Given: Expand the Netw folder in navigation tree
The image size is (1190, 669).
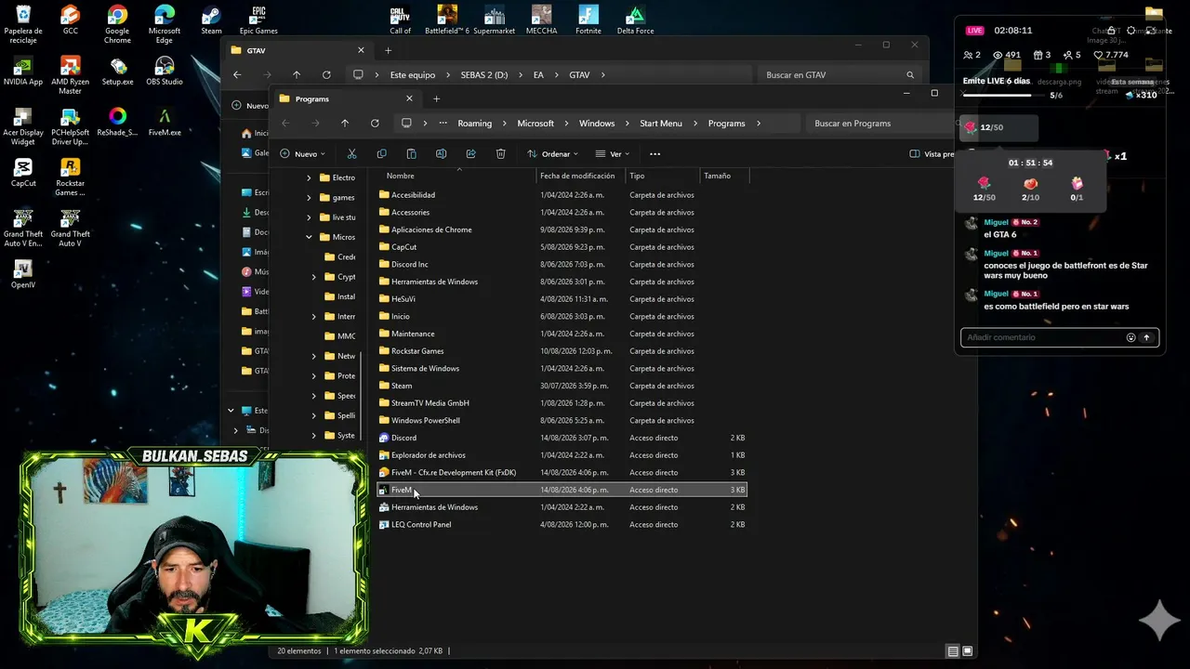Looking at the screenshot, I should [x=313, y=356].
